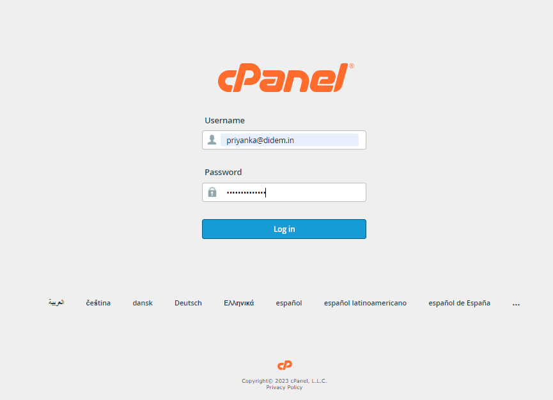This screenshot has width=553, height=400.
Task: Click the small cP footer logo
Action: coord(284,365)
